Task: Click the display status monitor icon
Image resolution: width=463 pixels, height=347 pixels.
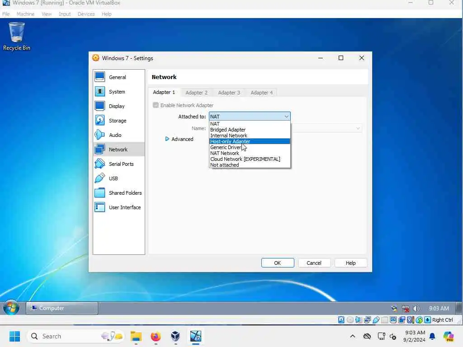Action: click(393, 320)
